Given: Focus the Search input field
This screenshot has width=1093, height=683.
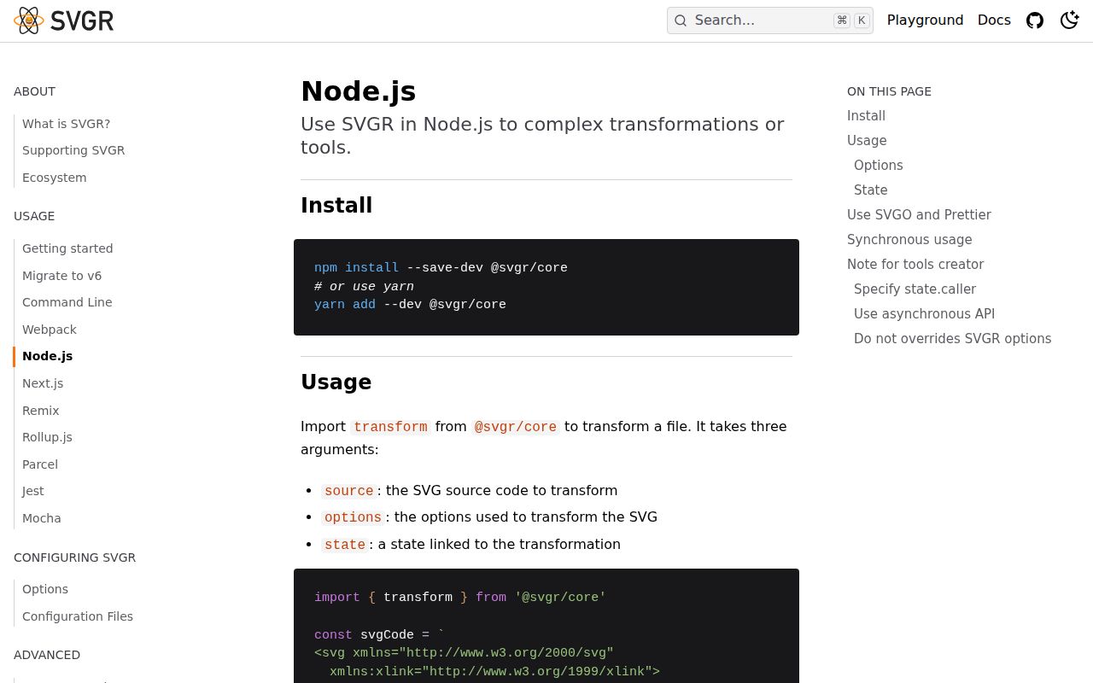Looking at the screenshot, I should pyautogui.click(x=769, y=20).
